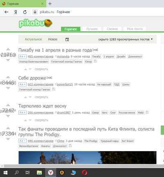The height and width of the screenshot is (177, 164).
Task: Go back with the browser arrow
Action: (x=7, y=12)
